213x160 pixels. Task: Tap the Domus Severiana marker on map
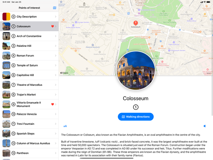pyautogui.click(x=102, y=59)
